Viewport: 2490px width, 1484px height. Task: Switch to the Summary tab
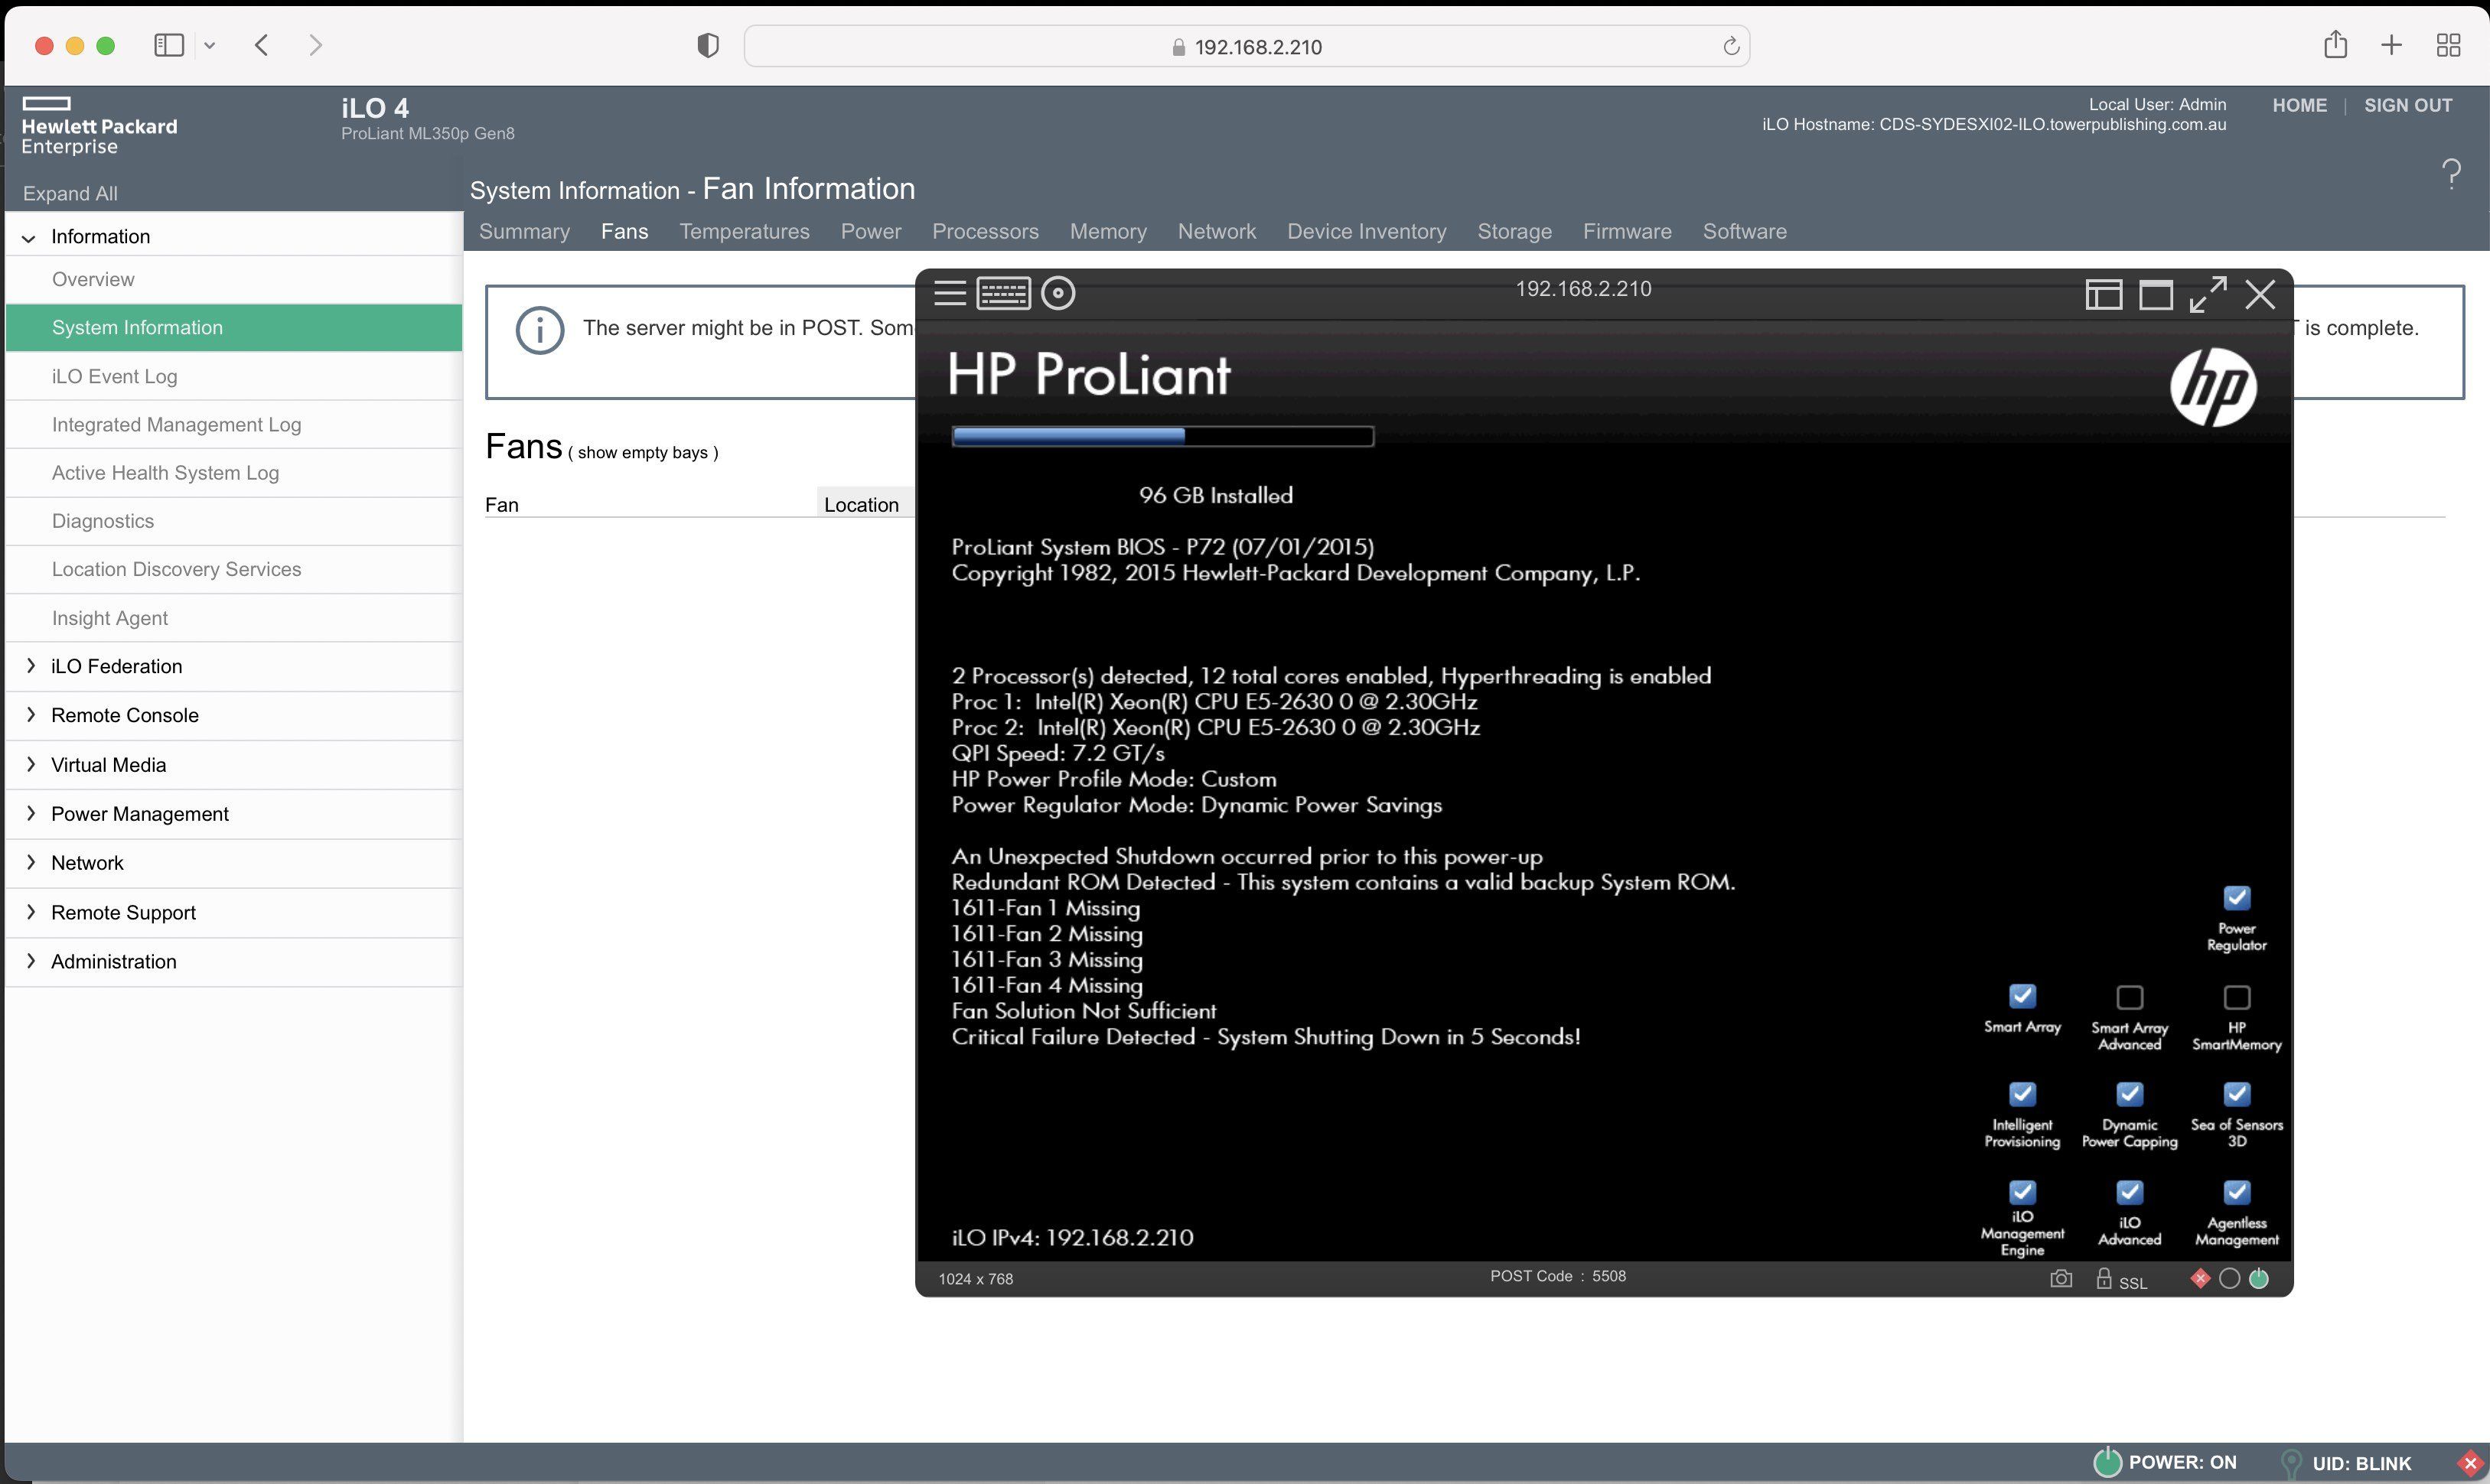tap(524, 231)
